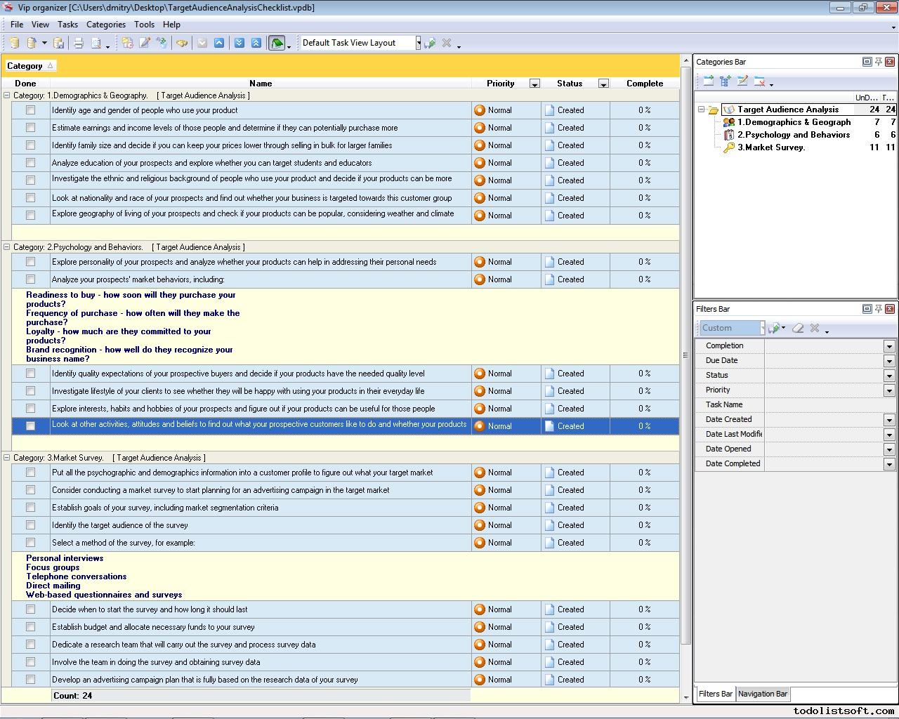The image size is (899, 719).
Task: Click the subcategory tree icon in Categories Bar
Action: (x=726, y=81)
